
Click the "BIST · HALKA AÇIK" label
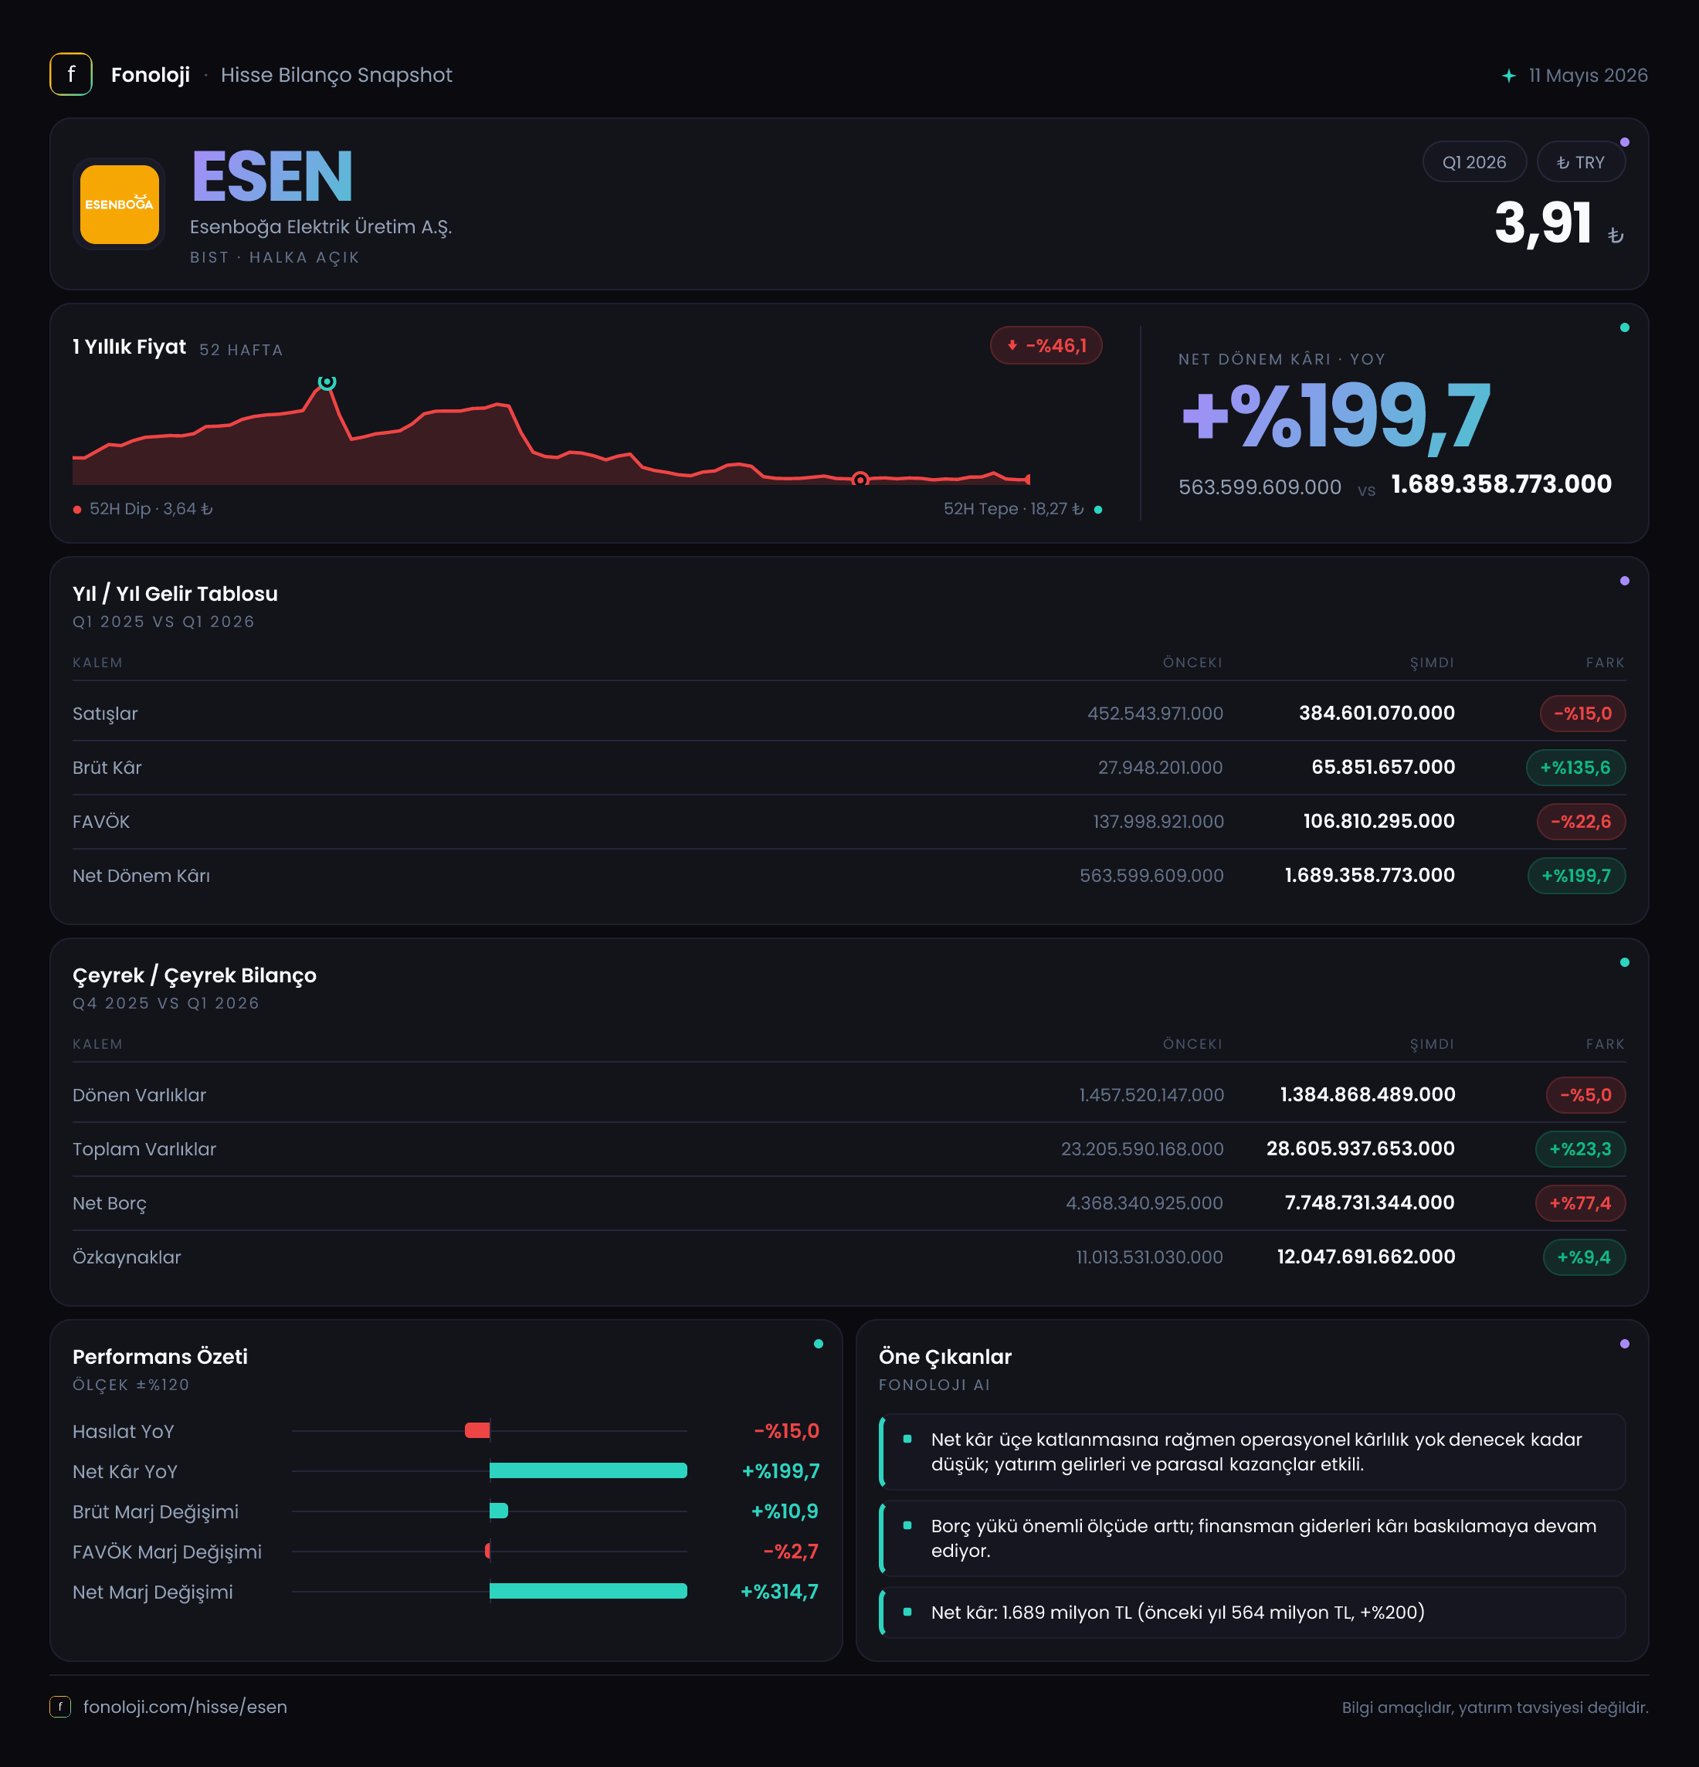click(275, 258)
